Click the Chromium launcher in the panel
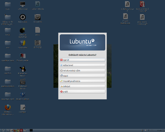 18,130
